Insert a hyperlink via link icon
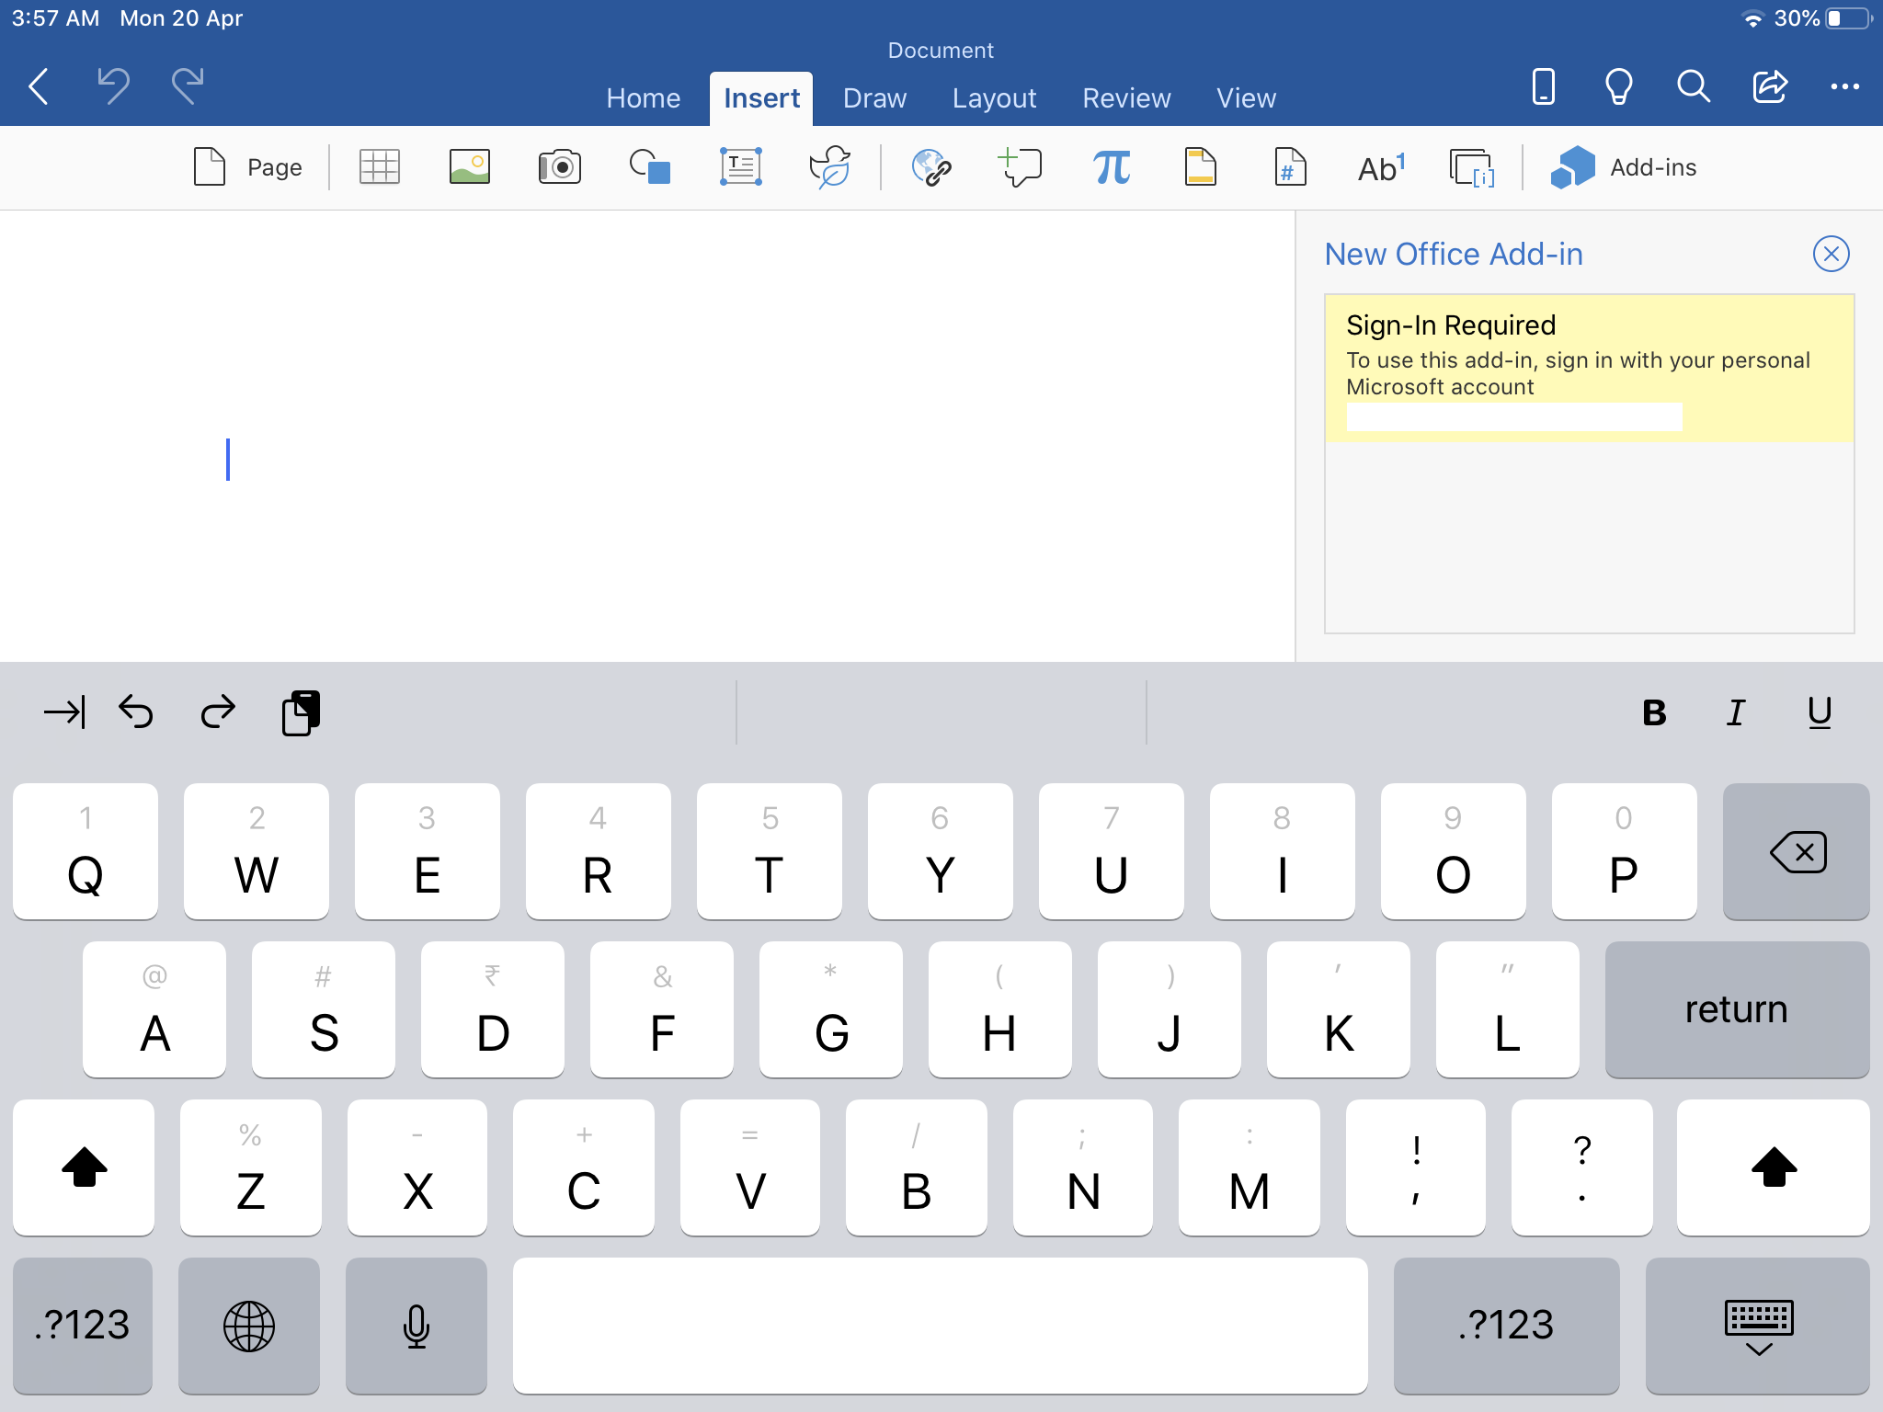1883x1412 pixels. (x=930, y=167)
